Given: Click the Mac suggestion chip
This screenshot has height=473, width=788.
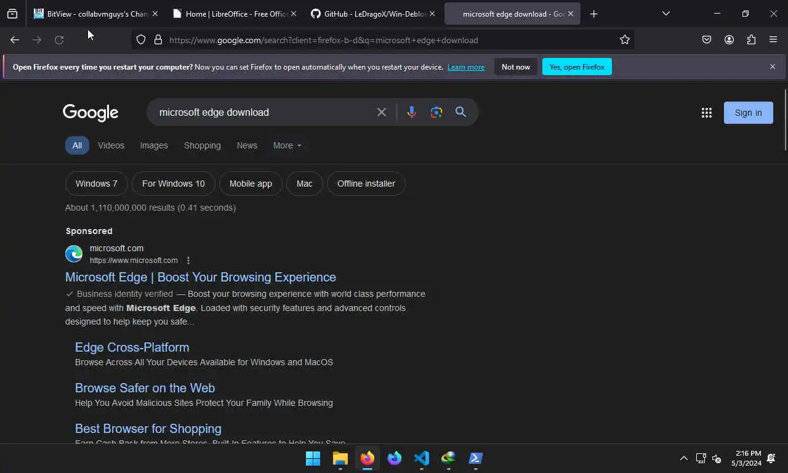Looking at the screenshot, I should (305, 184).
